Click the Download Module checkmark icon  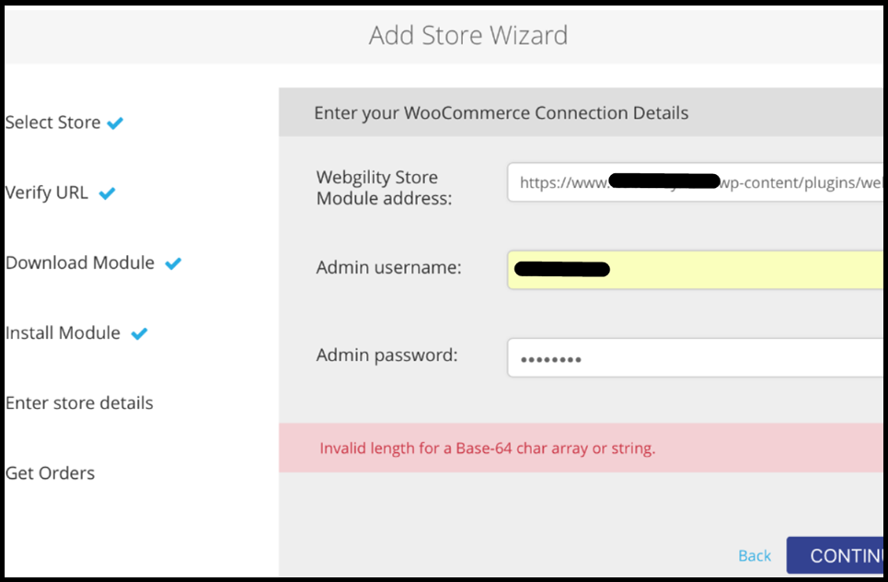click(173, 263)
